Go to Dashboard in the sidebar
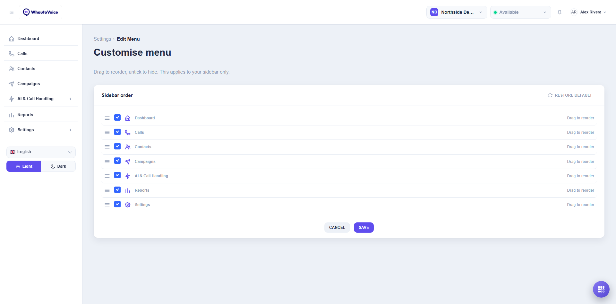 [x=41, y=38]
